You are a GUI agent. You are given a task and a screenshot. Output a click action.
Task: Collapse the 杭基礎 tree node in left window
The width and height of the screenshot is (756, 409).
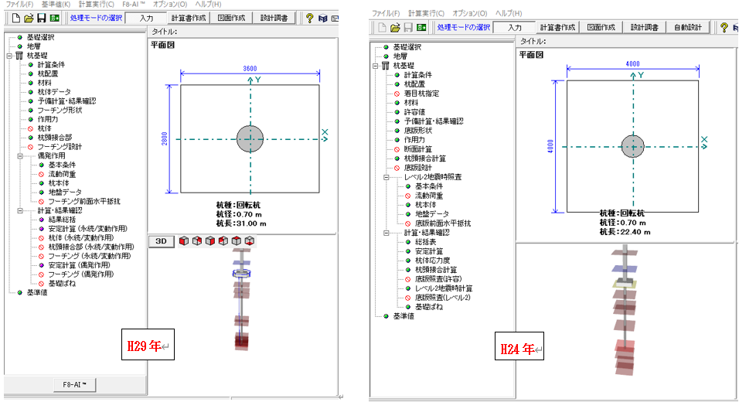pyautogui.click(x=9, y=56)
